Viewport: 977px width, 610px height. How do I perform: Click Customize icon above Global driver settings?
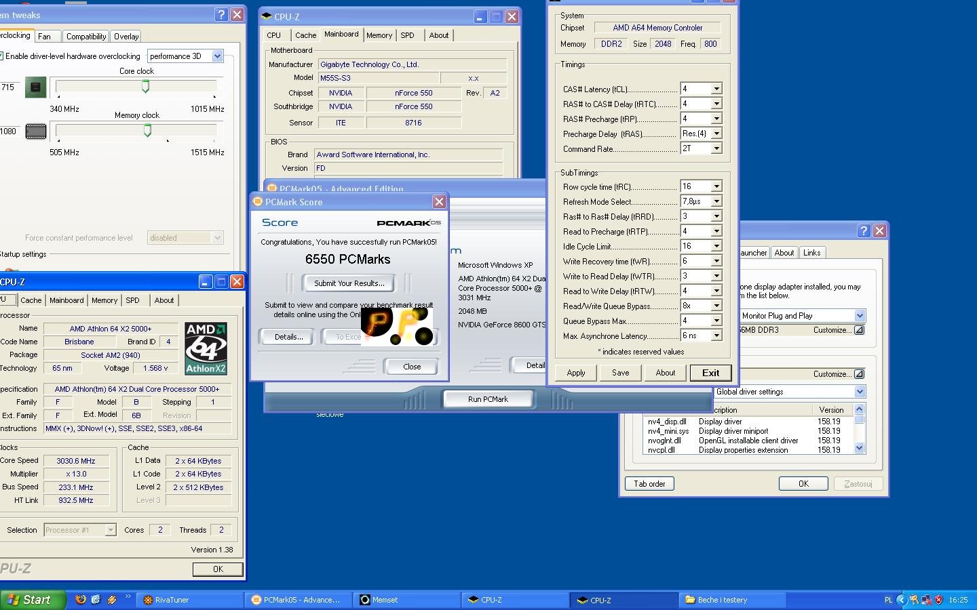859,374
